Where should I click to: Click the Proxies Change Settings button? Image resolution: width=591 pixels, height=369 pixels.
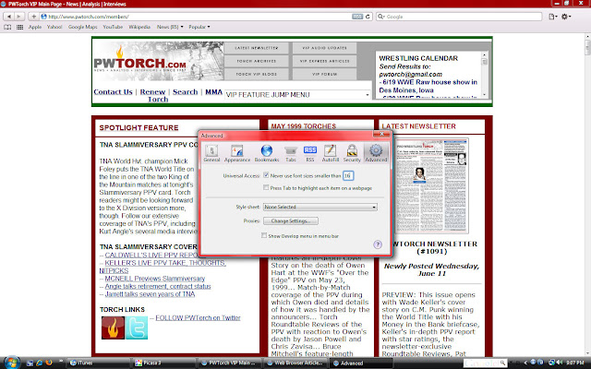click(291, 220)
